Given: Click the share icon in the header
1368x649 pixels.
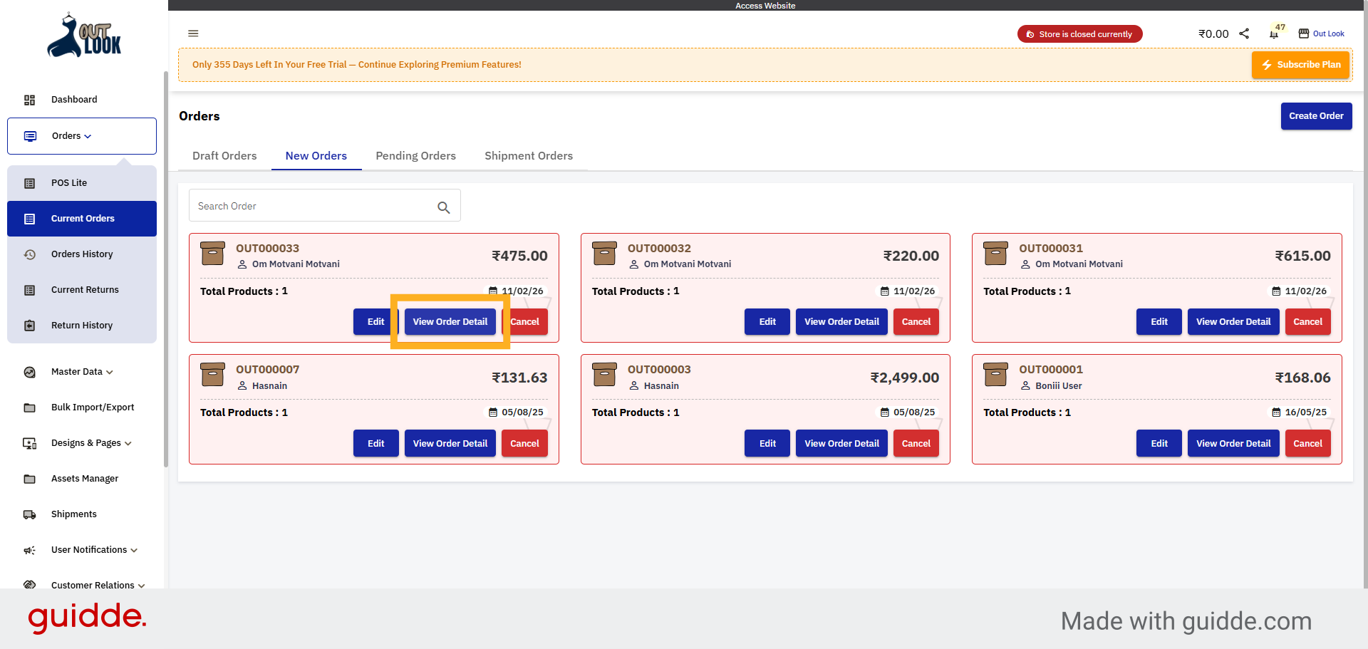Looking at the screenshot, I should pyautogui.click(x=1245, y=33).
